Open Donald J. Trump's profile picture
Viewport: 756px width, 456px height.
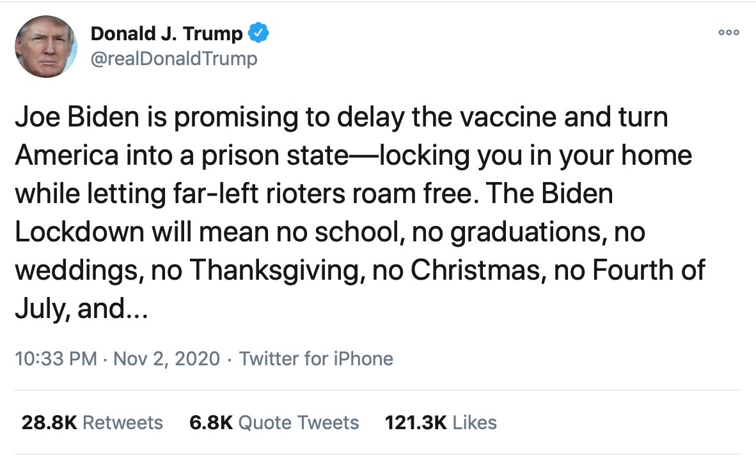point(46,47)
